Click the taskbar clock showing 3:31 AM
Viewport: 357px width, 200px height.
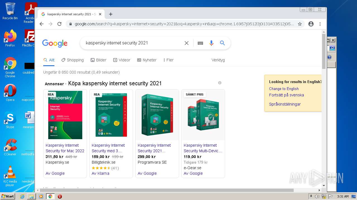click(343, 196)
